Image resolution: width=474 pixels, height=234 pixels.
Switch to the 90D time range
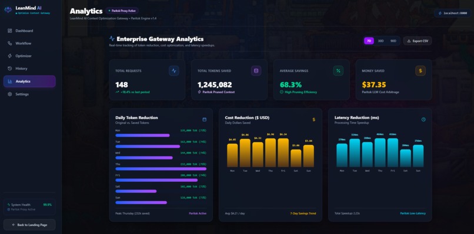tap(393, 41)
